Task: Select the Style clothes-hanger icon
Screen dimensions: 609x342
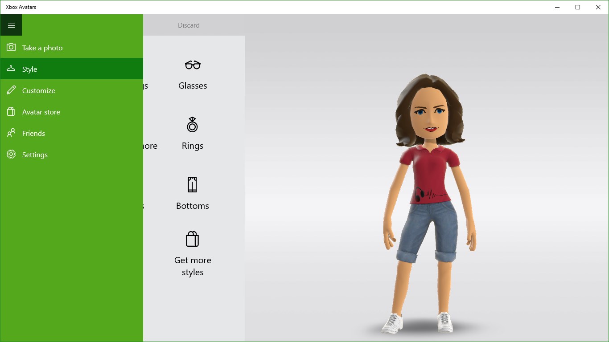Action: pos(11,69)
